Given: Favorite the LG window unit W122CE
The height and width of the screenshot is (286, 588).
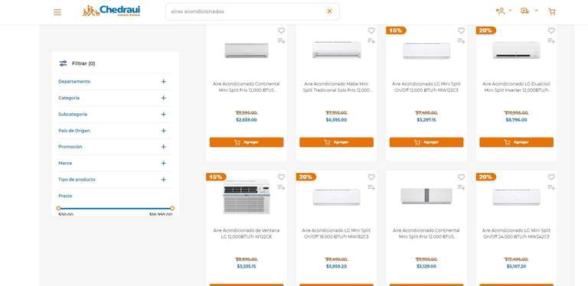Looking at the screenshot, I should (x=281, y=177).
